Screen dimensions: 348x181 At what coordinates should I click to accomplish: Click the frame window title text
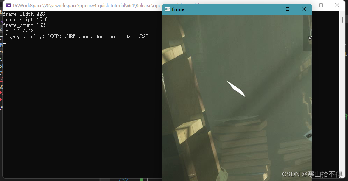coord(178,9)
